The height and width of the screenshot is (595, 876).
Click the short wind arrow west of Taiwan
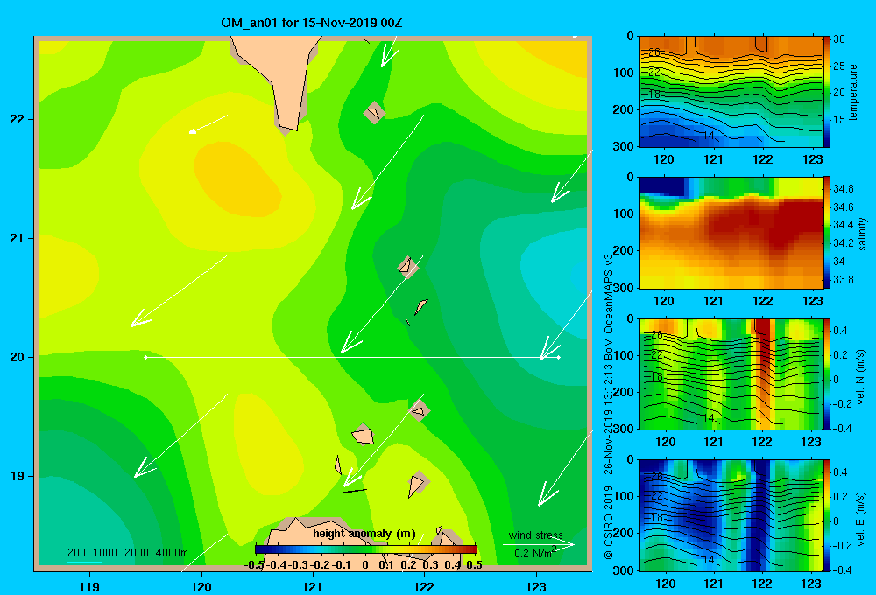(208, 124)
